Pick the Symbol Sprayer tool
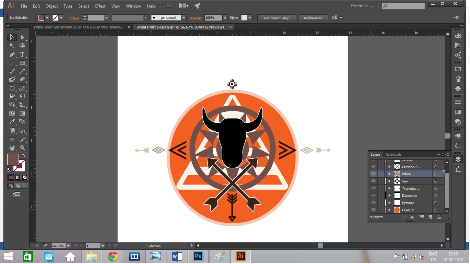Screen dimensions: 470x264 pos(12,131)
